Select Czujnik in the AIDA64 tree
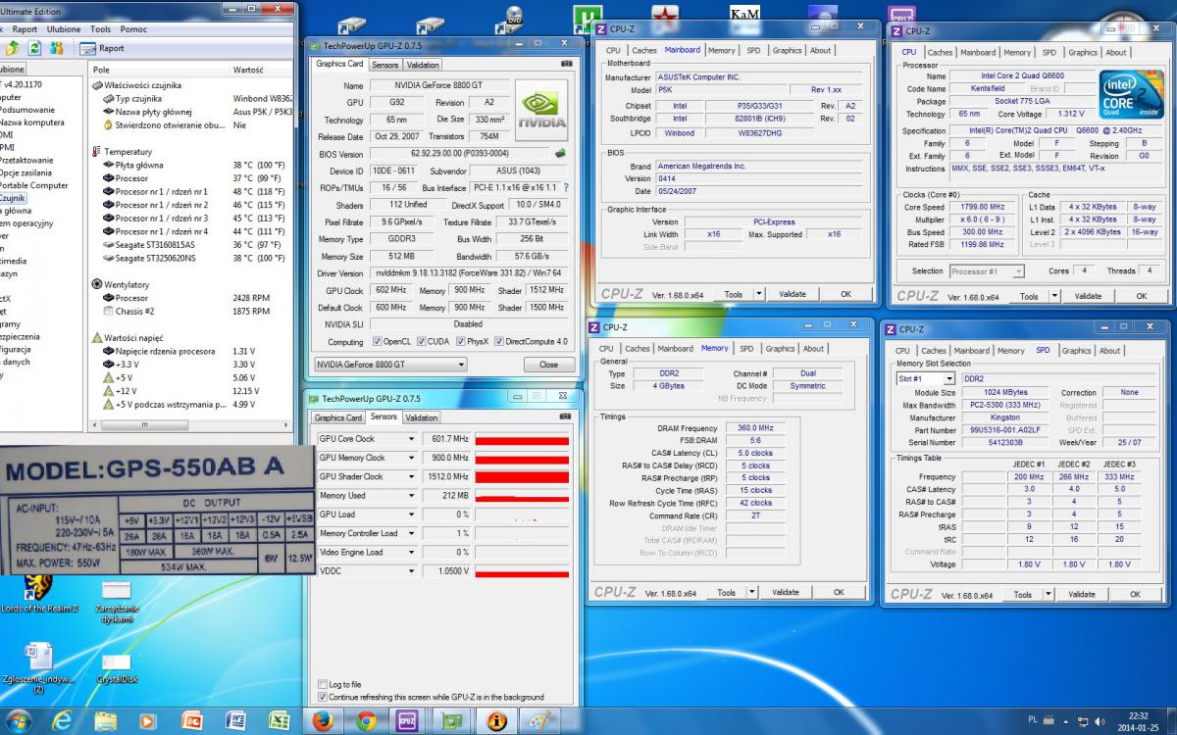This screenshot has width=1177, height=735. coord(13,198)
